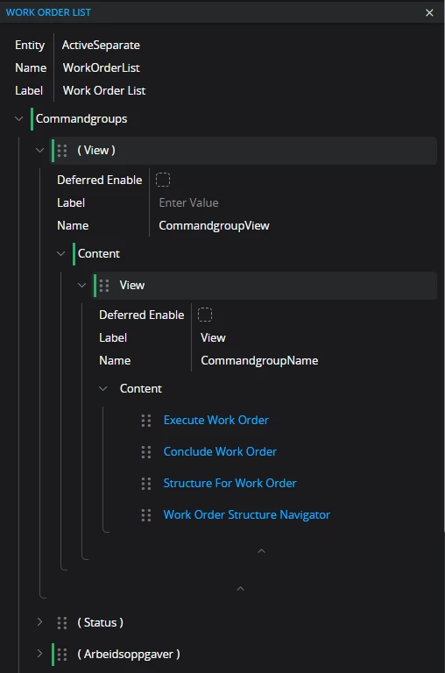Toggle Deferred Enable checkbox above the View label
Image resolution: width=445 pixels, height=673 pixels.
point(205,315)
